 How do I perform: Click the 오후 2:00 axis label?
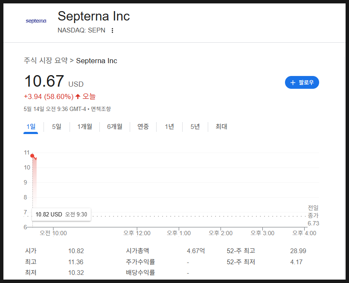tap(221, 233)
